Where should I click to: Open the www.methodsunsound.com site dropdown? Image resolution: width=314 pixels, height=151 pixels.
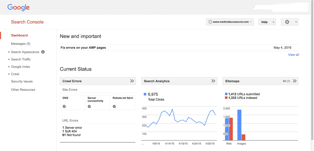click(230, 22)
